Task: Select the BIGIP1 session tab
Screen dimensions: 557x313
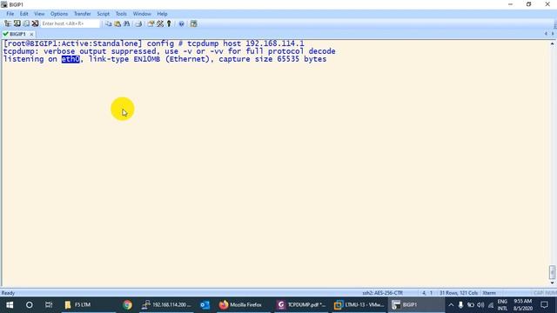Action: pyautogui.click(x=17, y=34)
